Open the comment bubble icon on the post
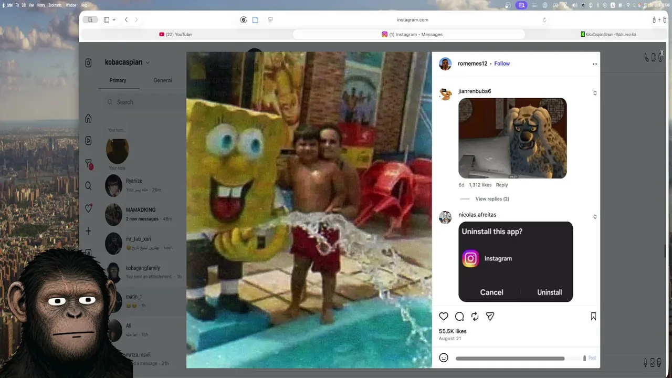The image size is (672, 378). [459, 317]
